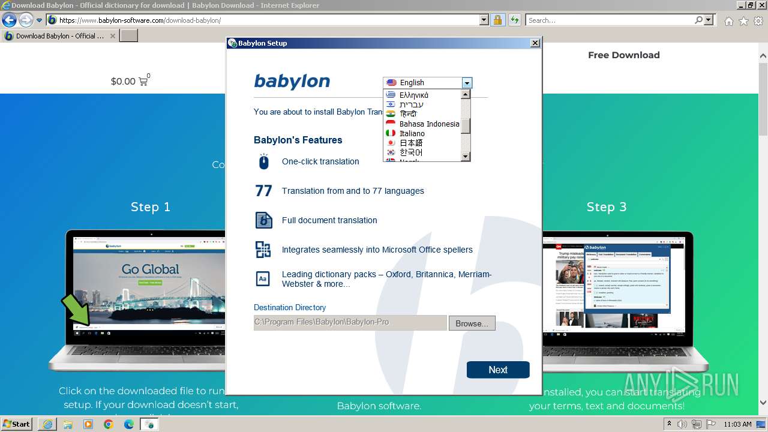Launch Edge from the taskbar
768x432 pixels.
129,424
